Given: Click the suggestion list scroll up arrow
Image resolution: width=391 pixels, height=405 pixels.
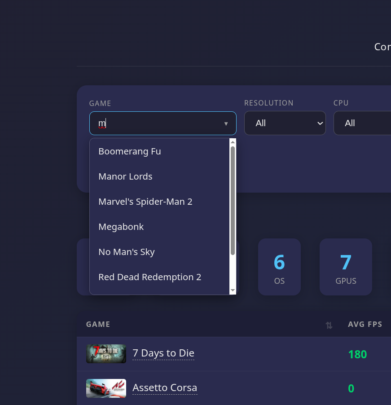Looking at the screenshot, I should 233,142.
